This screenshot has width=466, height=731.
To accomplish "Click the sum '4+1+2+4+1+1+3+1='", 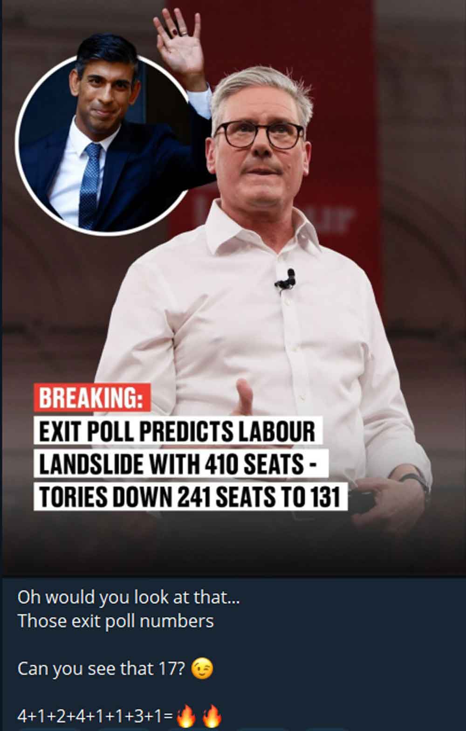I will click(95, 716).
